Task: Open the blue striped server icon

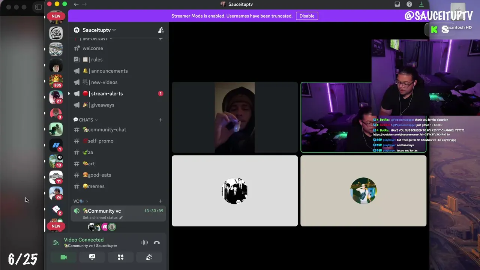Action: pos(56,145)
